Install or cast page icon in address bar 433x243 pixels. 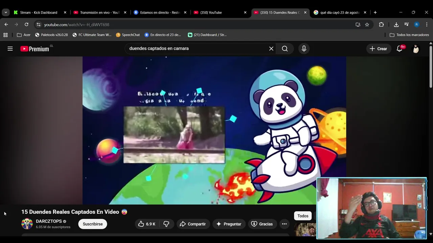[x=358, y=25]
